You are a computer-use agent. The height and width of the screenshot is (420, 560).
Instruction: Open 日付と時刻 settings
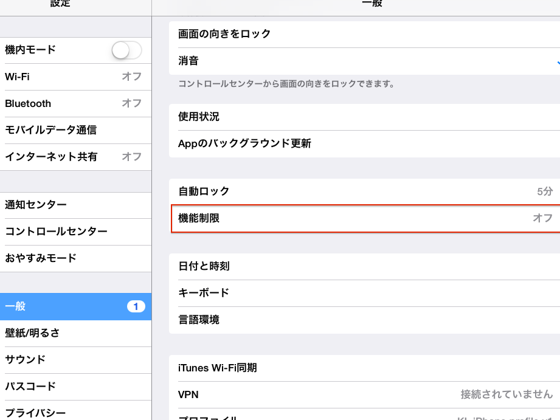click(x=364, y=266)
